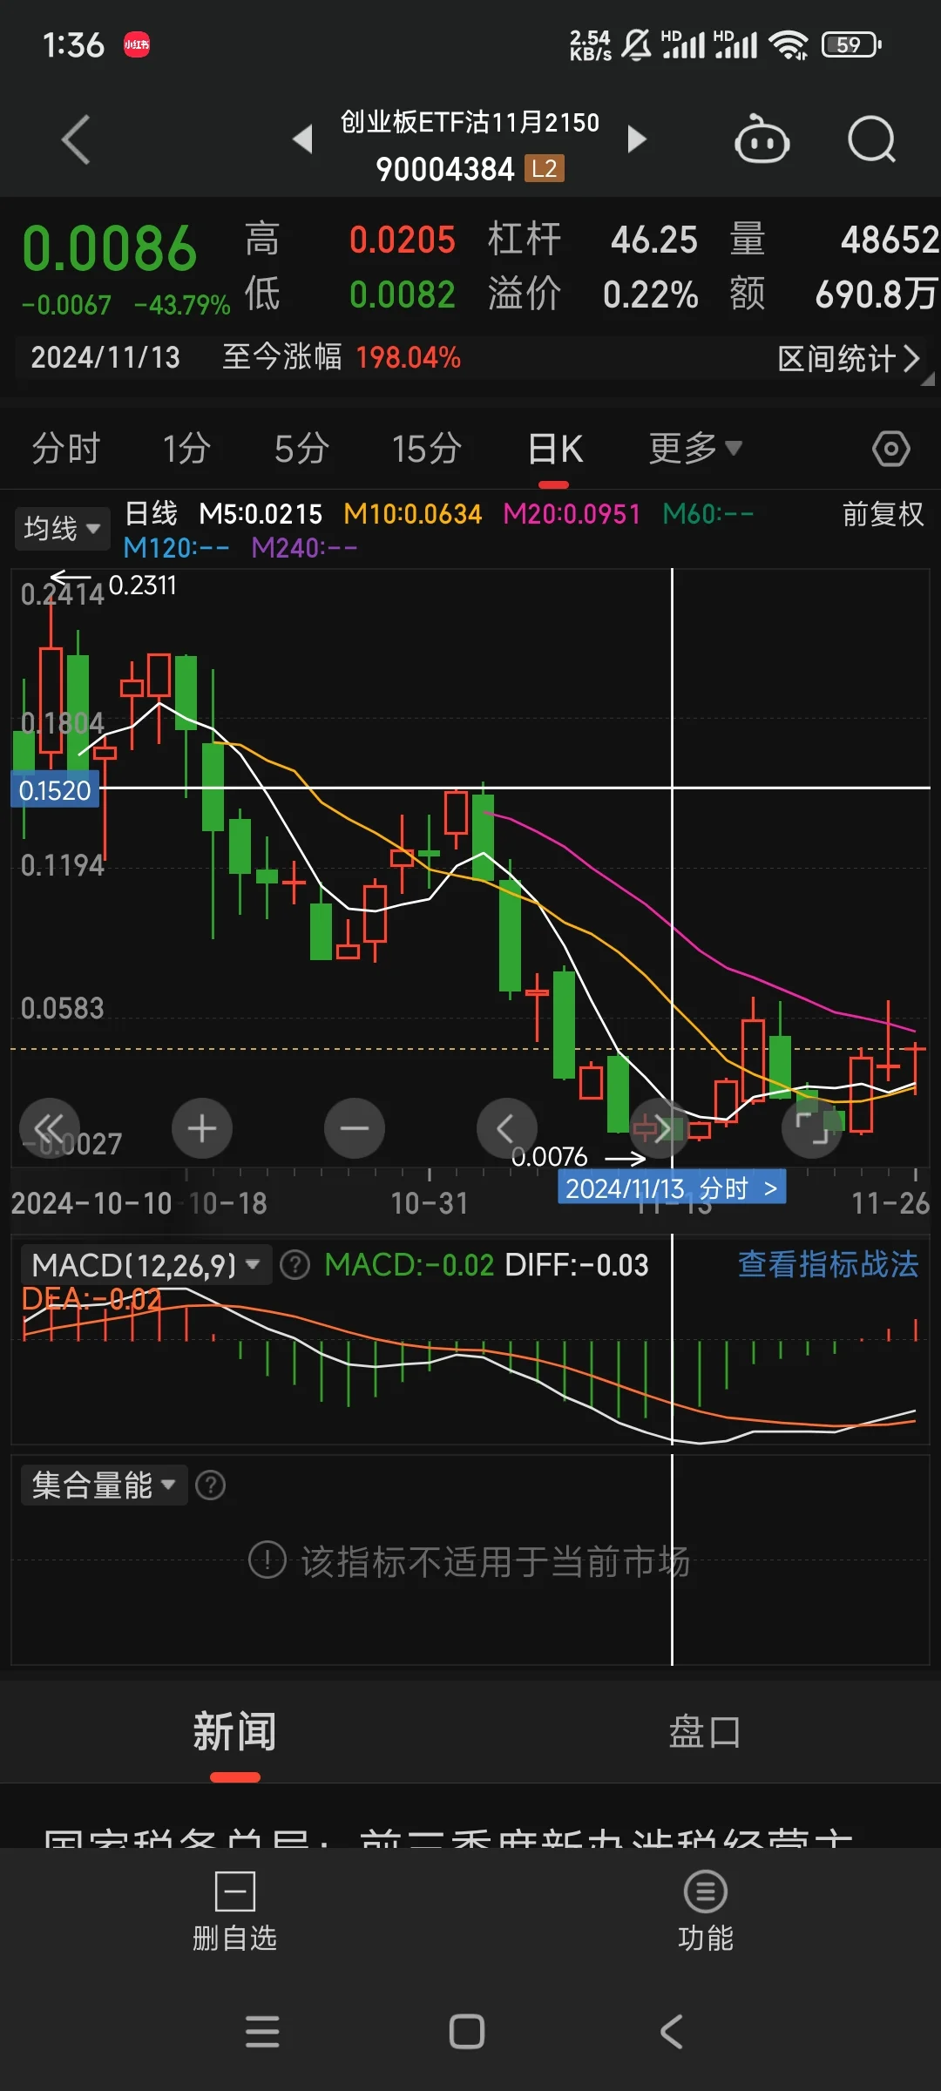Go back using the top-left arrow
This screenshot has height=2091, width=941.
tap(76, 139)
